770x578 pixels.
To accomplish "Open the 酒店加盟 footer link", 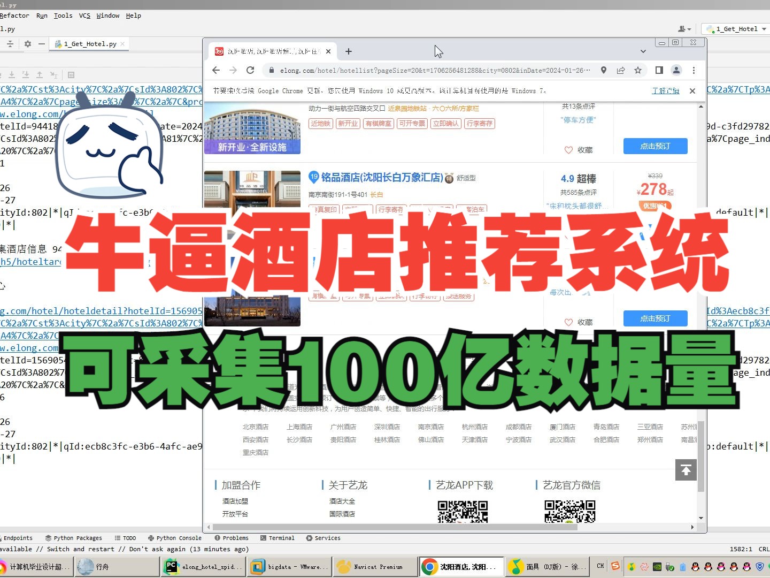I will point(235,501).
